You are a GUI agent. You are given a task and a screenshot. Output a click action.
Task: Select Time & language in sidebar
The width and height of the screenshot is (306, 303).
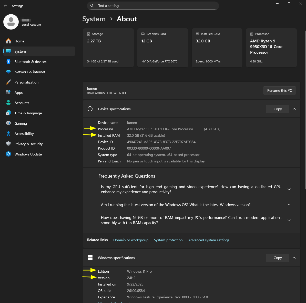pos(28,113)
